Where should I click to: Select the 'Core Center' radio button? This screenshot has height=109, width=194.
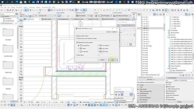pos(98,48)
